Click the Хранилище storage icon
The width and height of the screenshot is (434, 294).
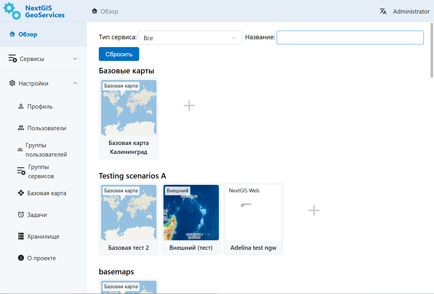point(21,236)
